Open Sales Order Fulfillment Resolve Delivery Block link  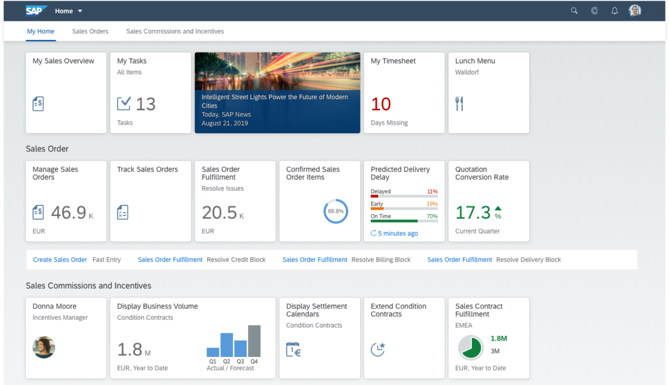[x=460, y=260]
